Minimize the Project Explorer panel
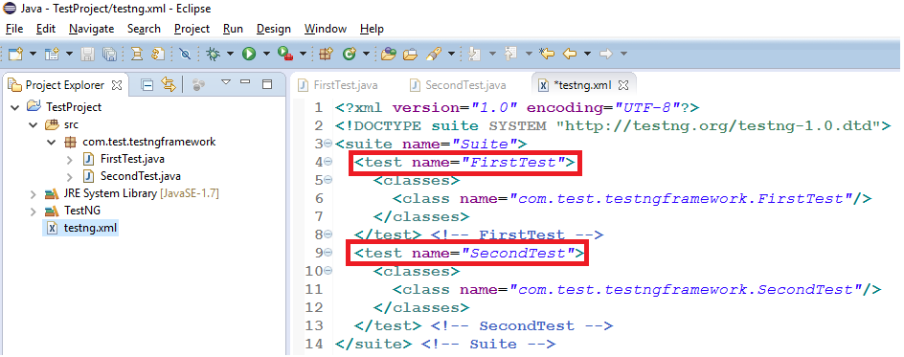The height and width of the screenshot is (357, 904). [245, 82]
